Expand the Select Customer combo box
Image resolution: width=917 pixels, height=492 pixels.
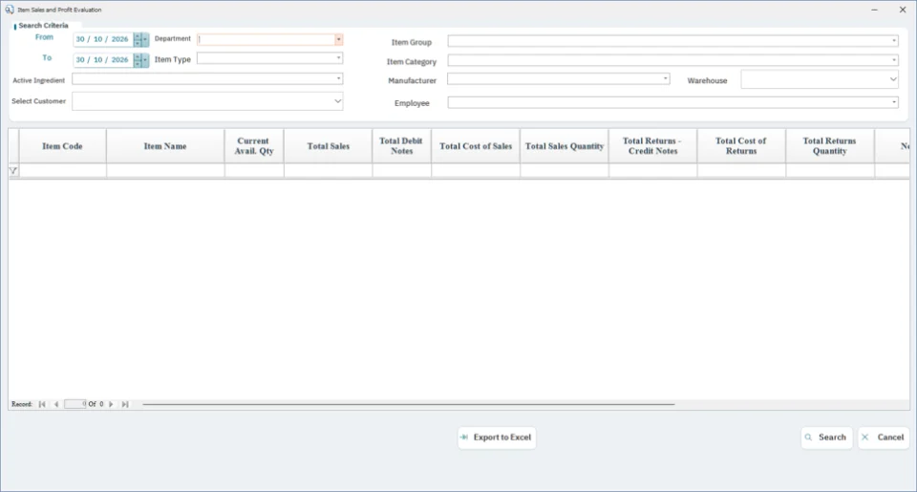click(x=337, y=101)
